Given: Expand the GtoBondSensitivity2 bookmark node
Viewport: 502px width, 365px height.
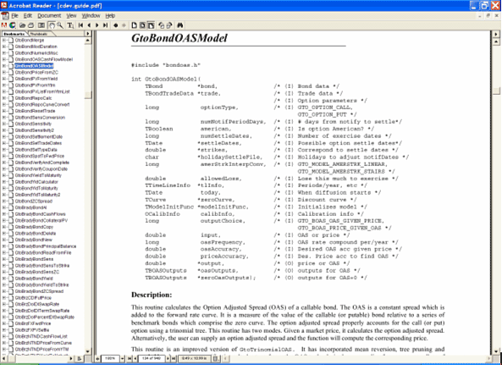Looking at the screenshot, I should point(4,130).
